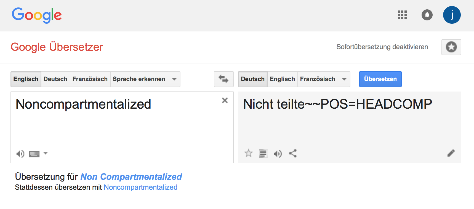The height and width of the screenshot is (209, 474).
Task: Open the Phrasebook star button
Action: point(451,47)
